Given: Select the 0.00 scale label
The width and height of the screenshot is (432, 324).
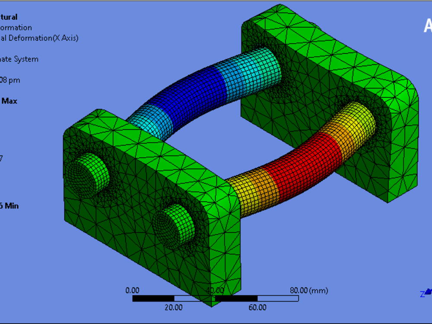Looking at the screenshot, I should (133, 290).
